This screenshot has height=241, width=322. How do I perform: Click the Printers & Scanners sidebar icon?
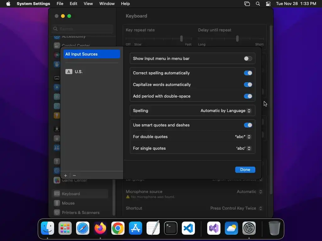[x=57, y=212]
